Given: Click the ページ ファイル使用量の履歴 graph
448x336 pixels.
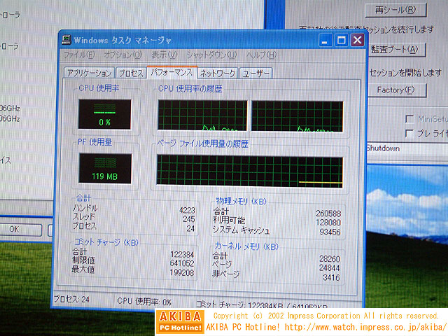Looking at the screenshot, I should (x=250, y=171).
